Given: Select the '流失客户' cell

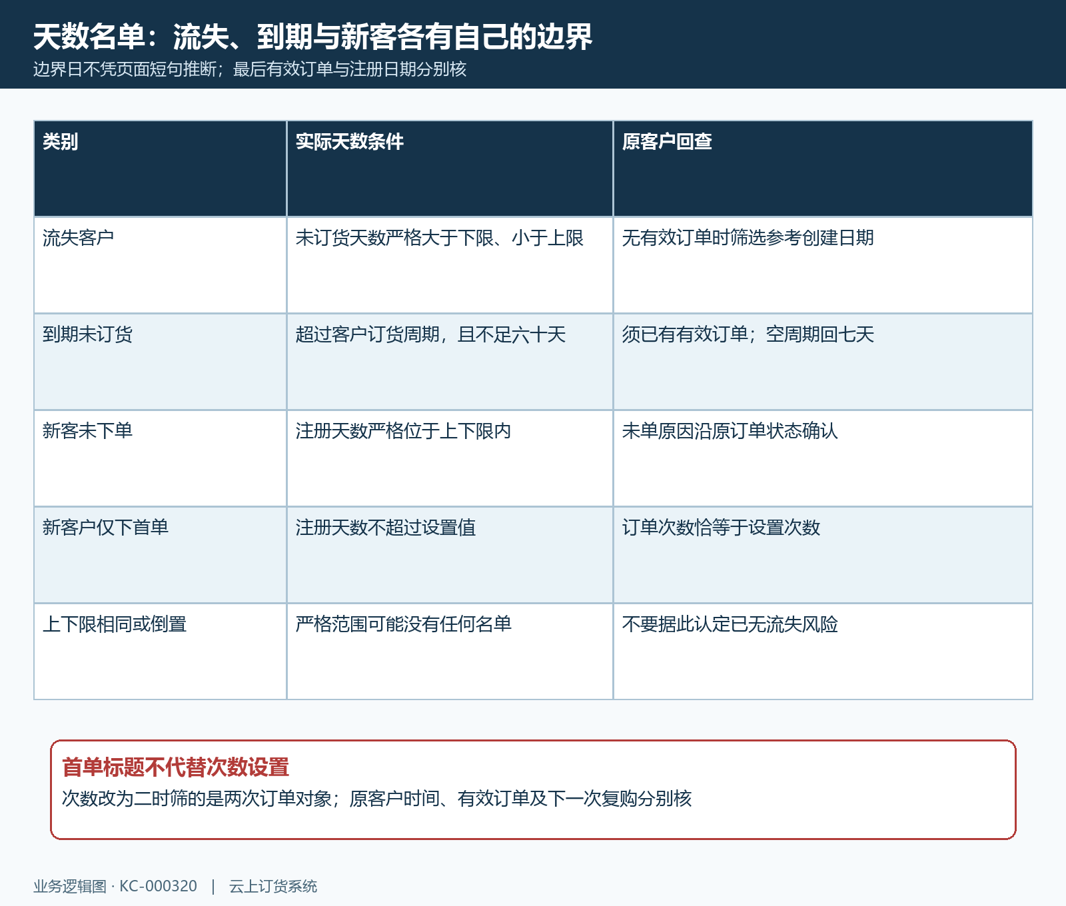Looking at the screenshot, I should [x=160, y=265].
